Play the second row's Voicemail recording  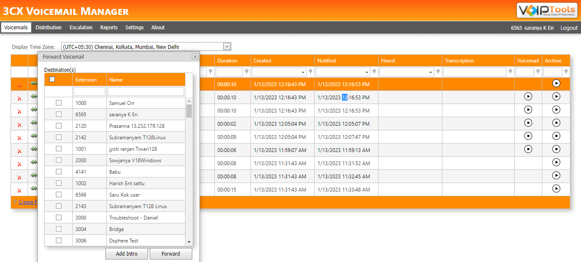[528, 96]
